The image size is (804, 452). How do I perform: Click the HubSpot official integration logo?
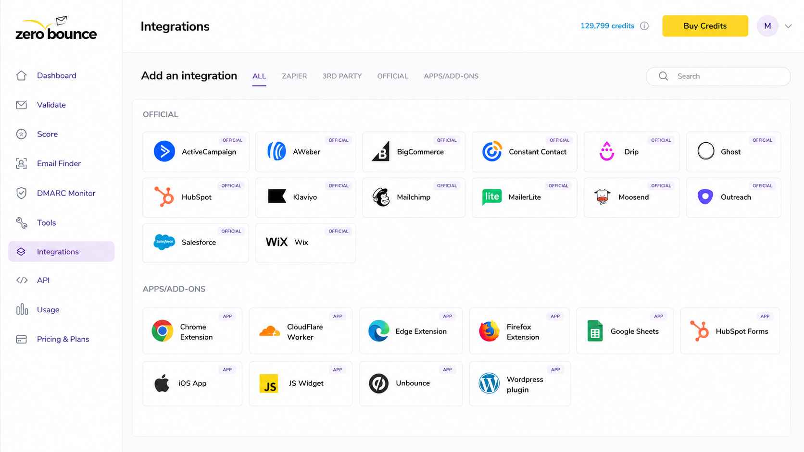coord(164,197)
